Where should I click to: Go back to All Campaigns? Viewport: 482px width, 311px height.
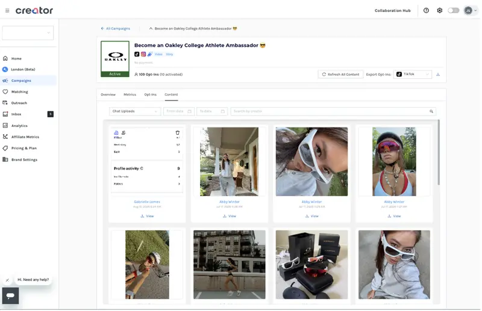(x=116, y=28)
